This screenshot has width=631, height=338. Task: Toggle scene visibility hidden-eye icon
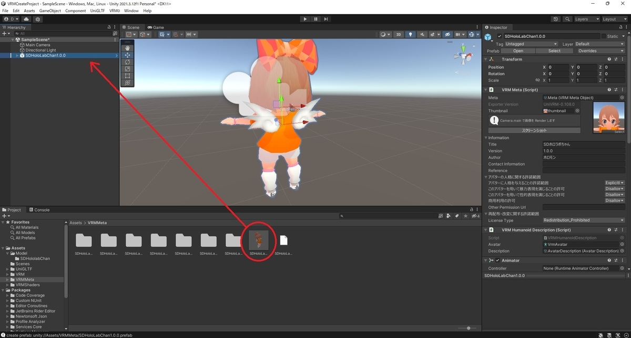click(x=447, y=35)
